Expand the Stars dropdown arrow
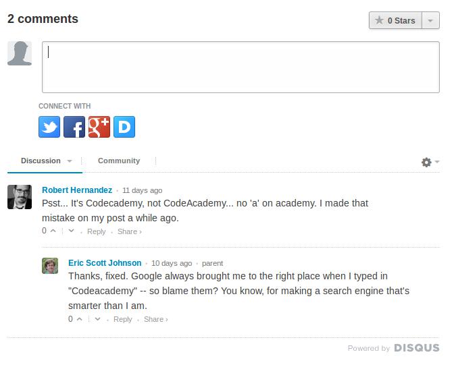454x365 pixels. click(431, 20)
